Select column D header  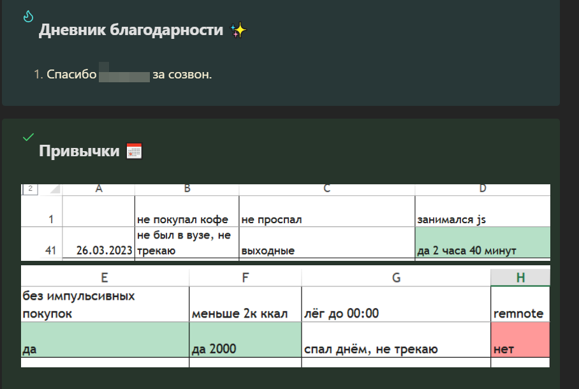tap(483, 189)
